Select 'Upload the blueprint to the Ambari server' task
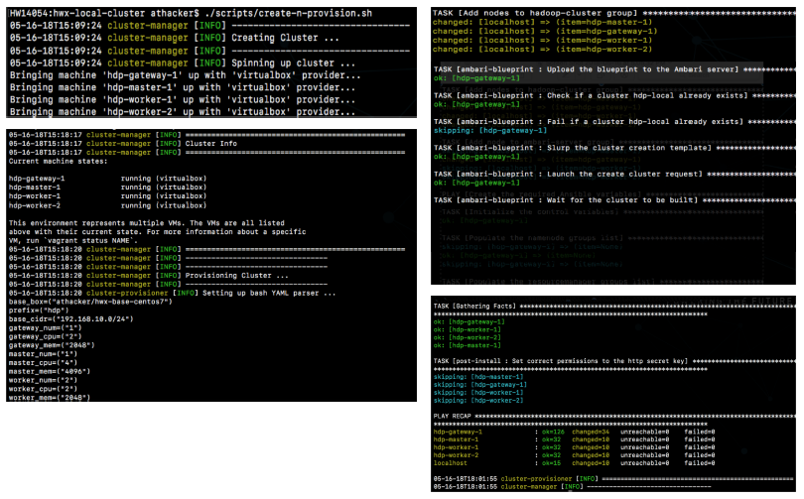Viewport: 804px width, 499px height. tap(614, 69)
